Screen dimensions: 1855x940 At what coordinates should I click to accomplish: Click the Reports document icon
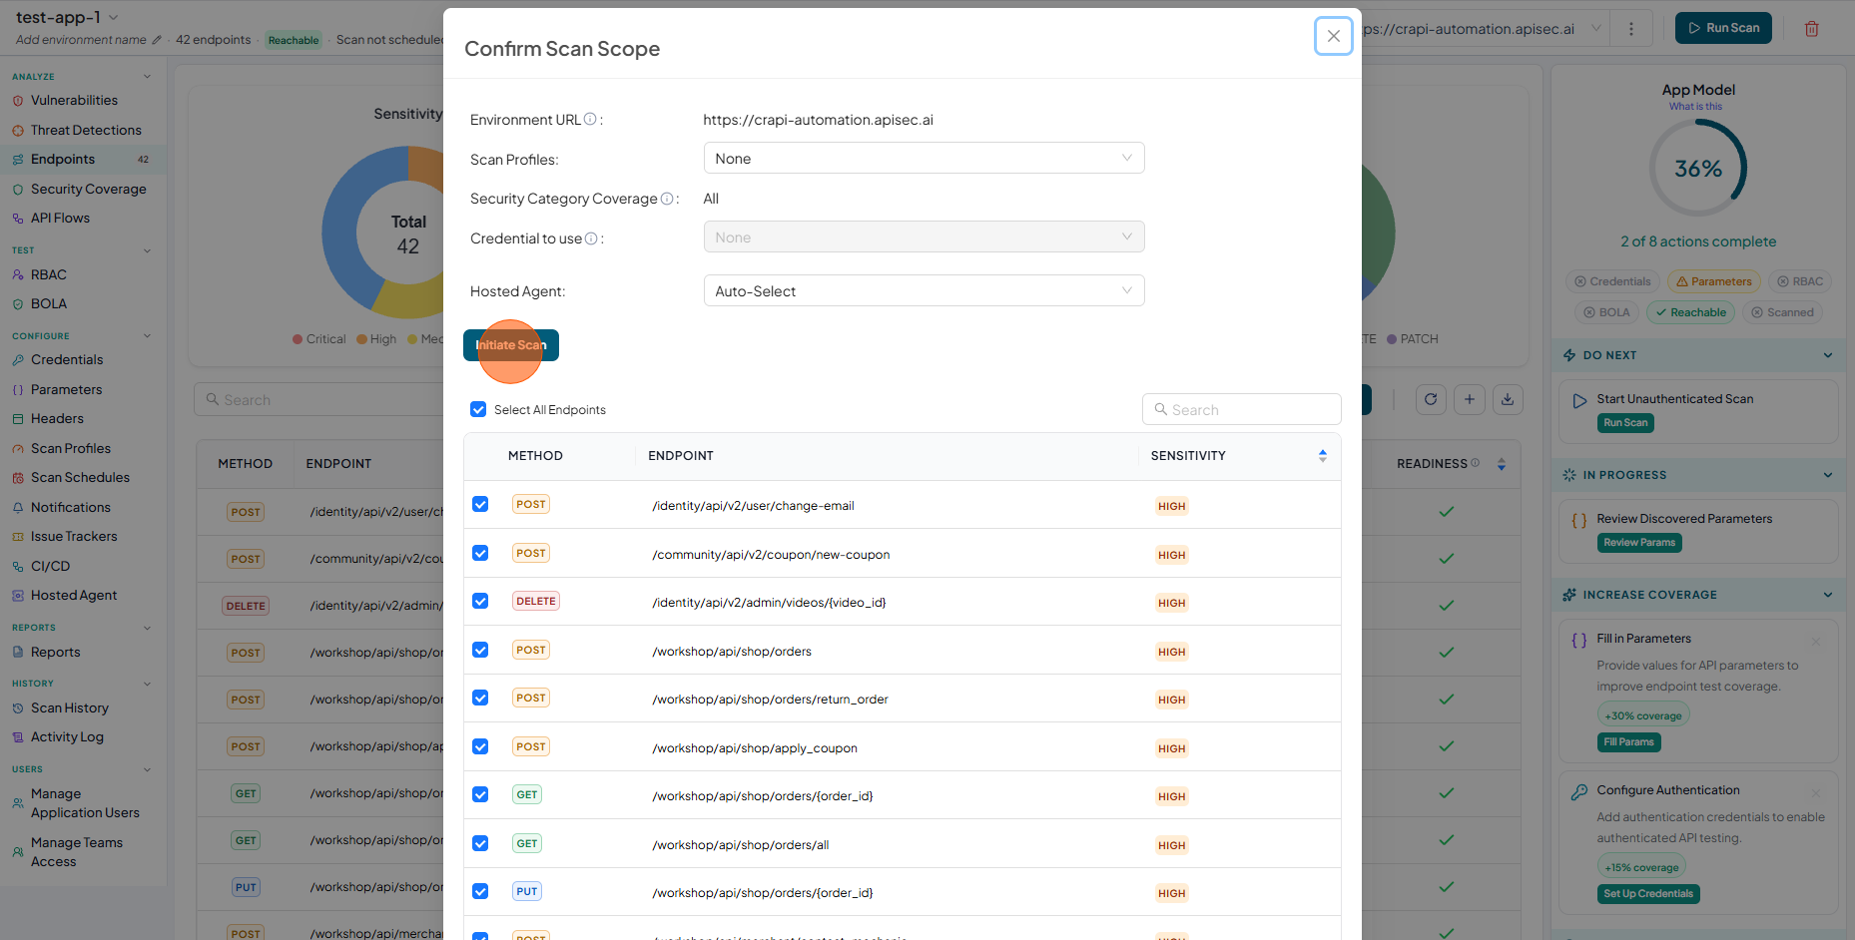pyautogui.click(x=18, y=653)
